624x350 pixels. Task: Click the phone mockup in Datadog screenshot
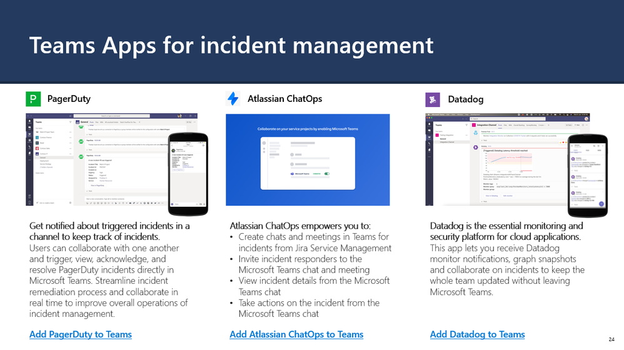point(588,176)
